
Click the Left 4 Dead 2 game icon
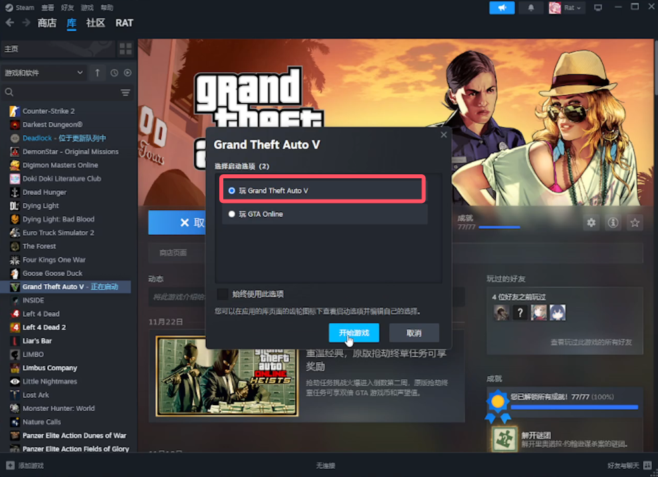(15, 327)
